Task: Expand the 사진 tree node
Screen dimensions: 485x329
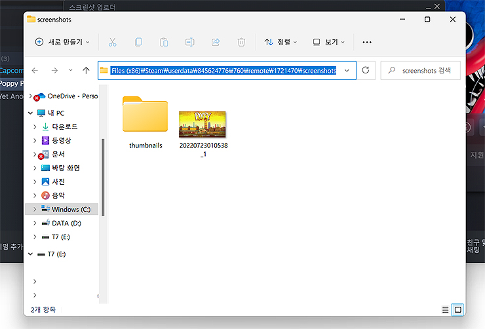Action: pos(35,182)
